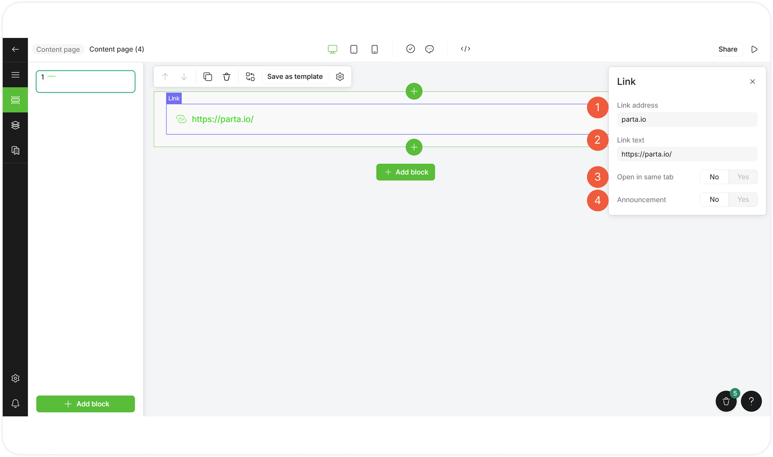
Task: Set Announcement to Yes
Action: [743, 200]
